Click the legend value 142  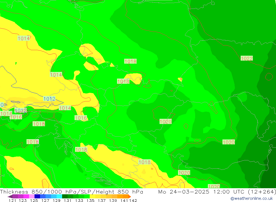point(133,200)
